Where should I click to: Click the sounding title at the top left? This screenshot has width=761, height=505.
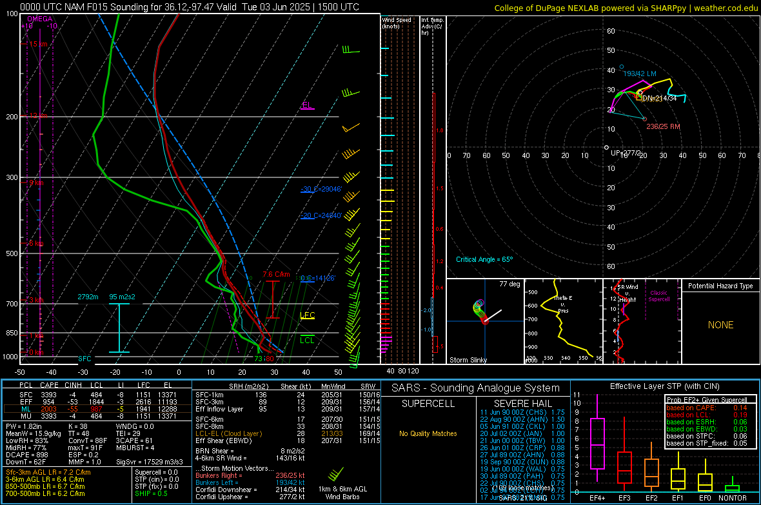tap(190, 7)
